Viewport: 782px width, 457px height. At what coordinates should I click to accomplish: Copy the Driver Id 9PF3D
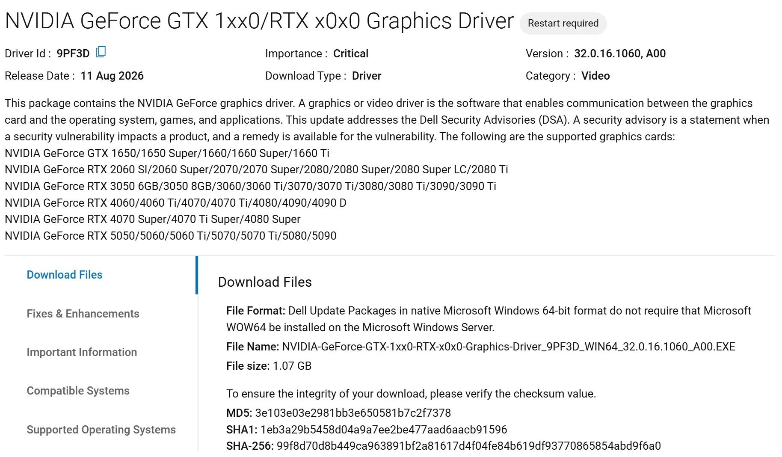(x=101, y=52)
